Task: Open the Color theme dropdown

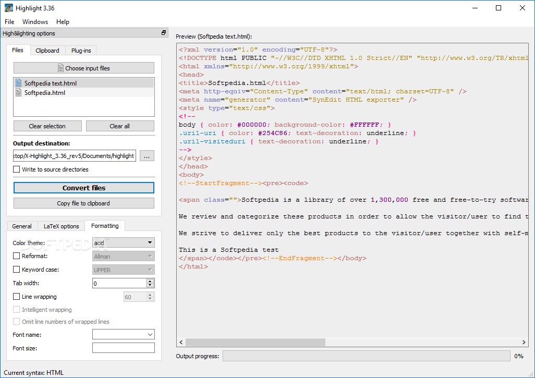Action: [x=124, y=242]
